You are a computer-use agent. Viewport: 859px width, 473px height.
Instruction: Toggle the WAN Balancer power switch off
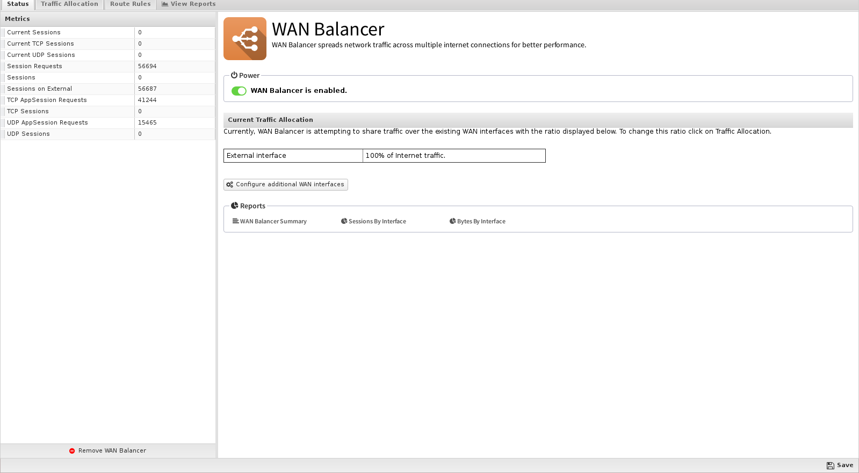(x=239, y=91)
